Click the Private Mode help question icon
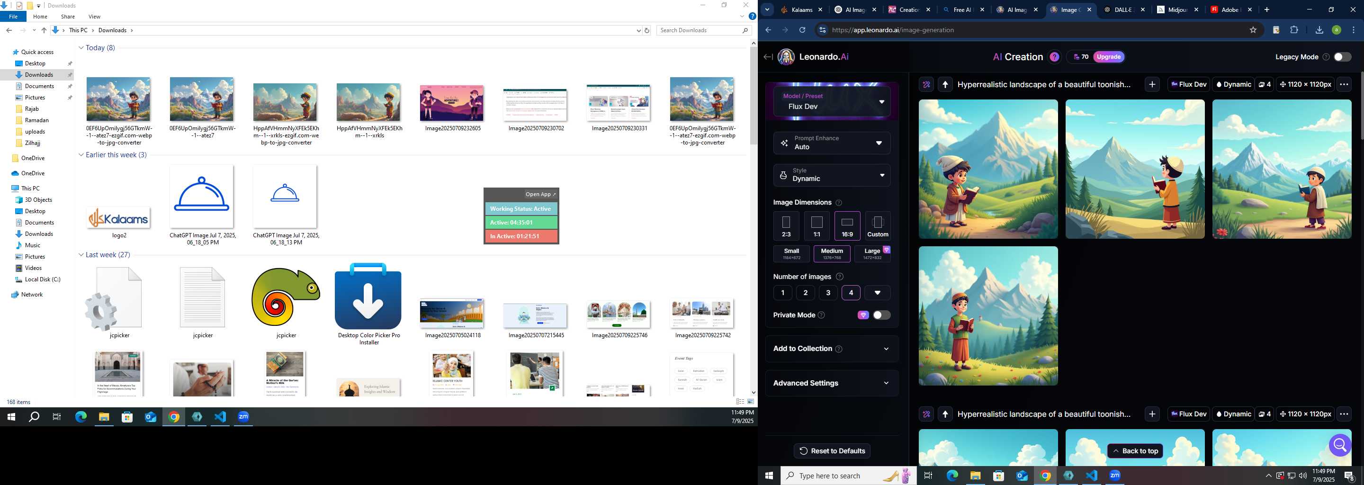Image resolution: width=1364 pixels, height=485 pixels. 821,315
